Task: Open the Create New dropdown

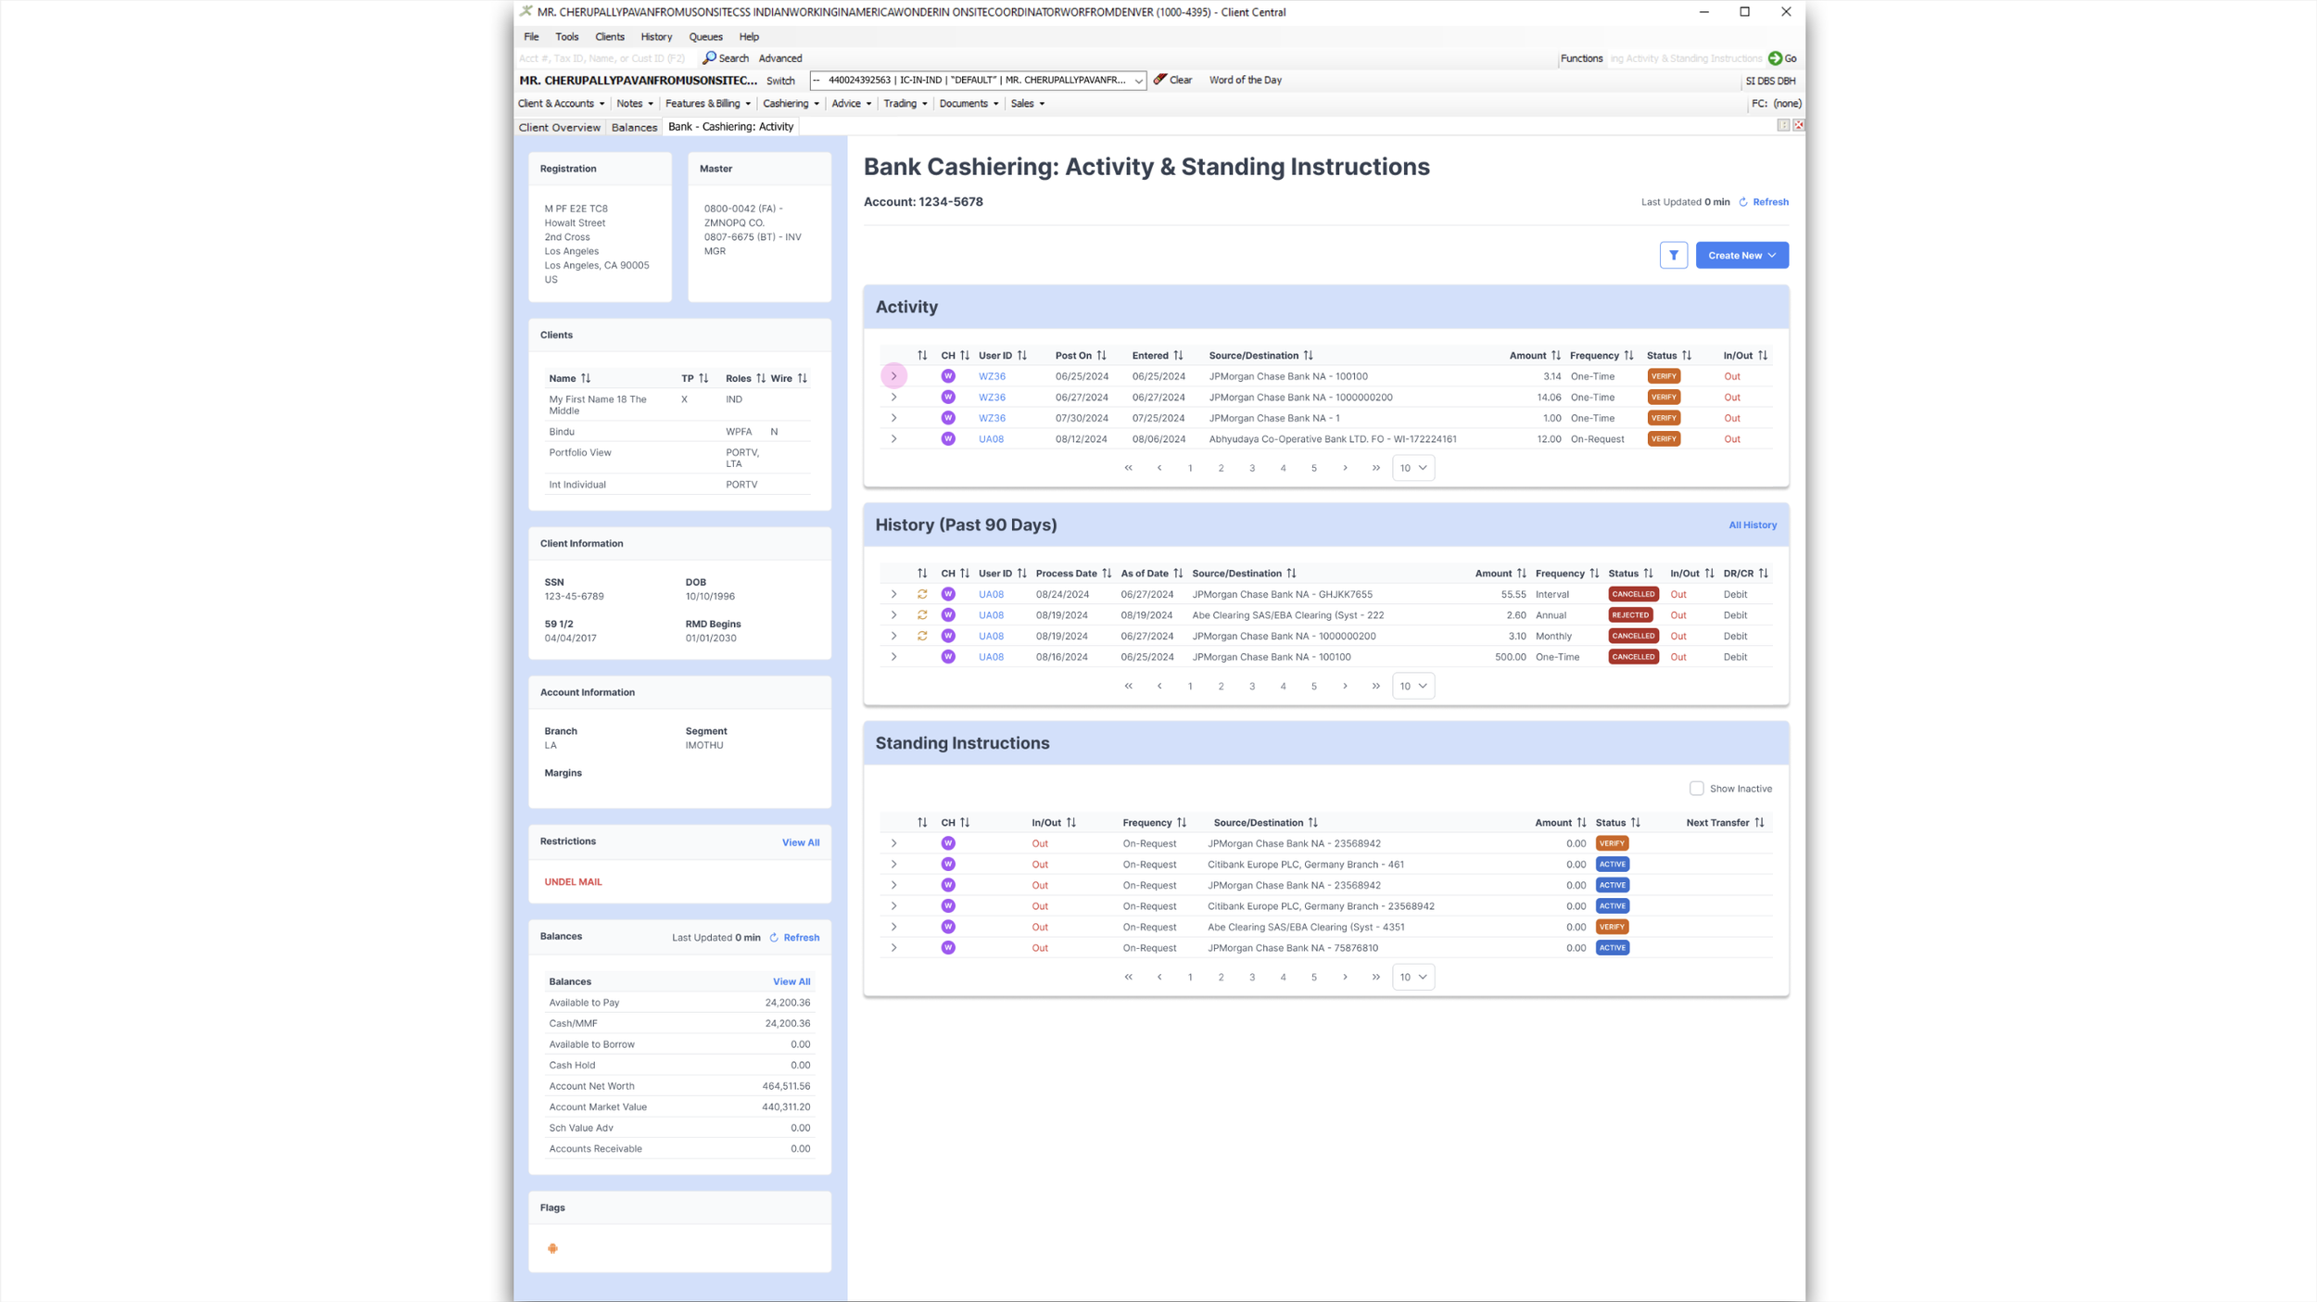Action: 1741,255
